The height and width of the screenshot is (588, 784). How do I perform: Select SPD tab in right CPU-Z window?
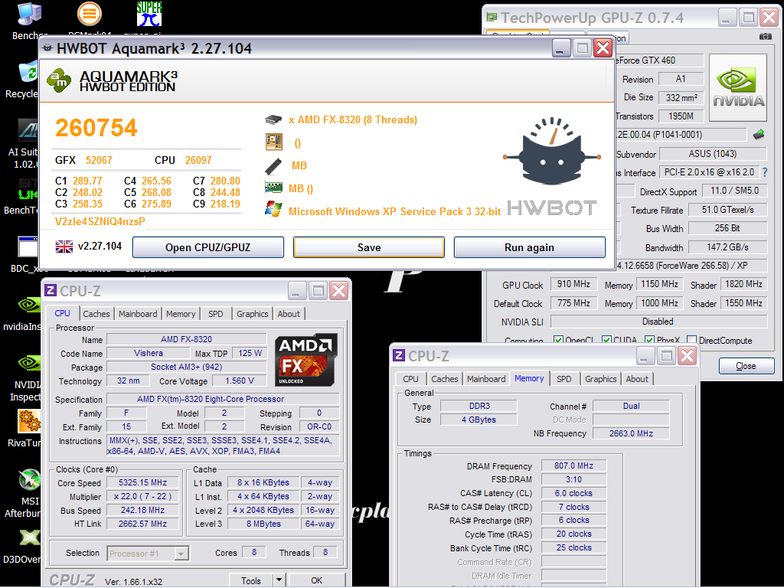click(x=564, y=379)
